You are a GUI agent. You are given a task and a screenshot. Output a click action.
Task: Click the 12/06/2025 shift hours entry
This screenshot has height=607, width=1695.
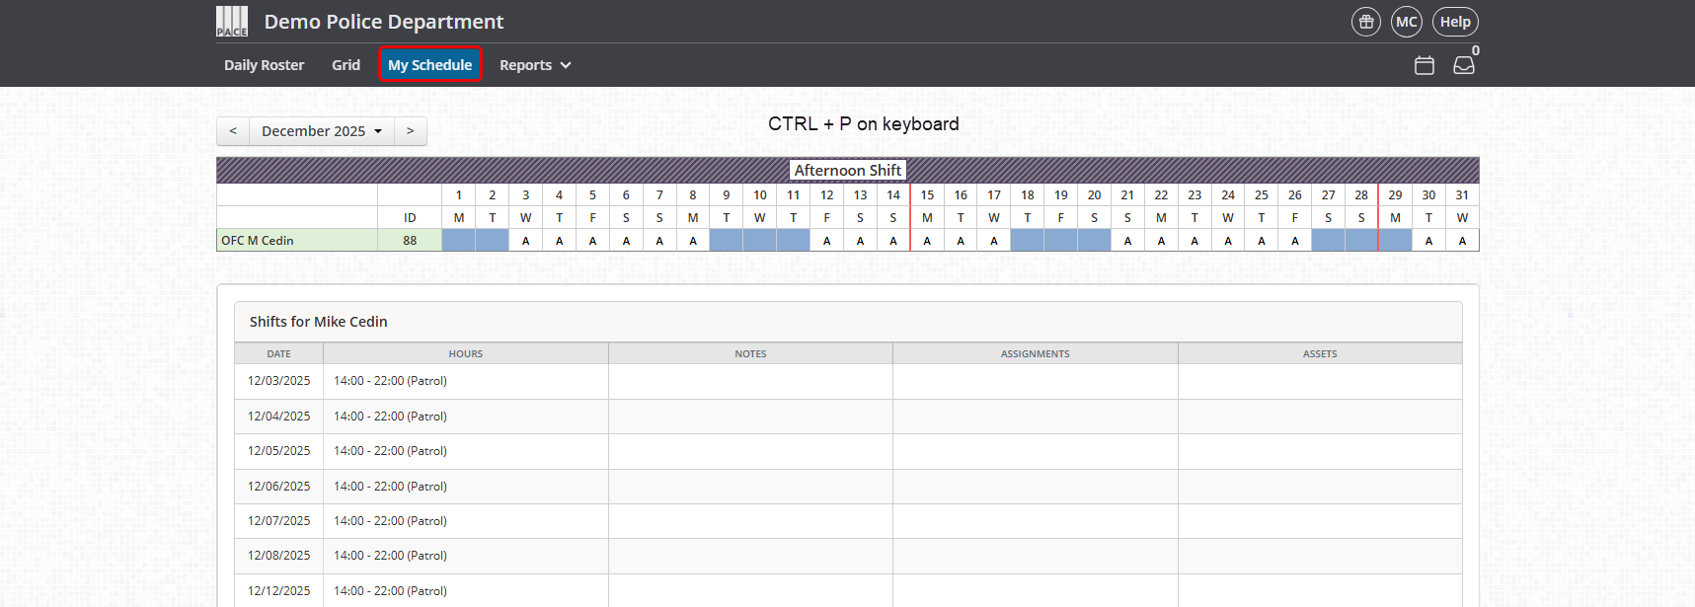point(390,487)
